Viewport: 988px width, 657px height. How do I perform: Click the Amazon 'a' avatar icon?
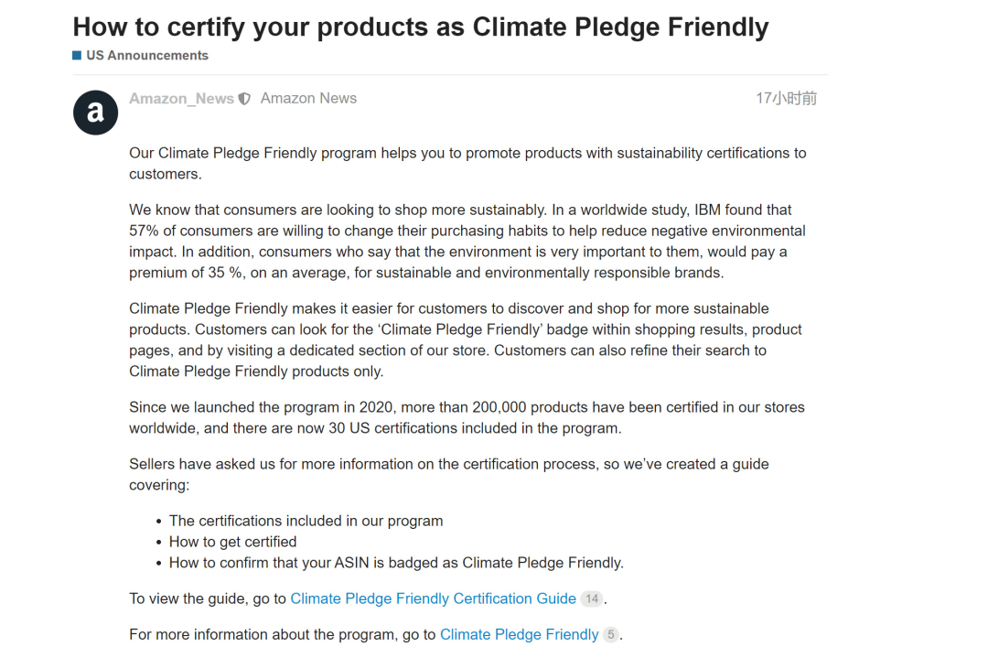tap(95, 113)
